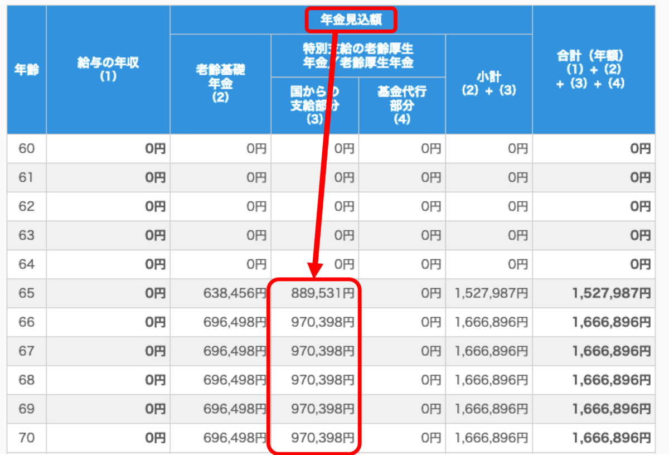Select the age 68 row label
Image resolution: width=669 pixels, height=455 pixels.
click(x=27, y=381)
